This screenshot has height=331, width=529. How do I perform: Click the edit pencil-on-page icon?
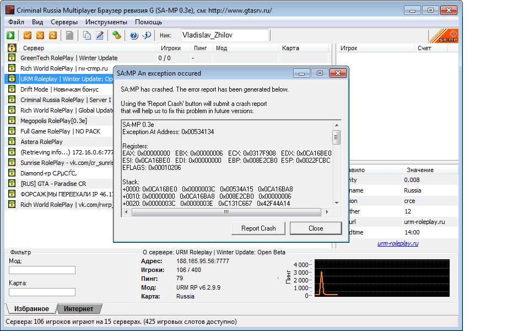pyautogui.click(x=100, y=35)
